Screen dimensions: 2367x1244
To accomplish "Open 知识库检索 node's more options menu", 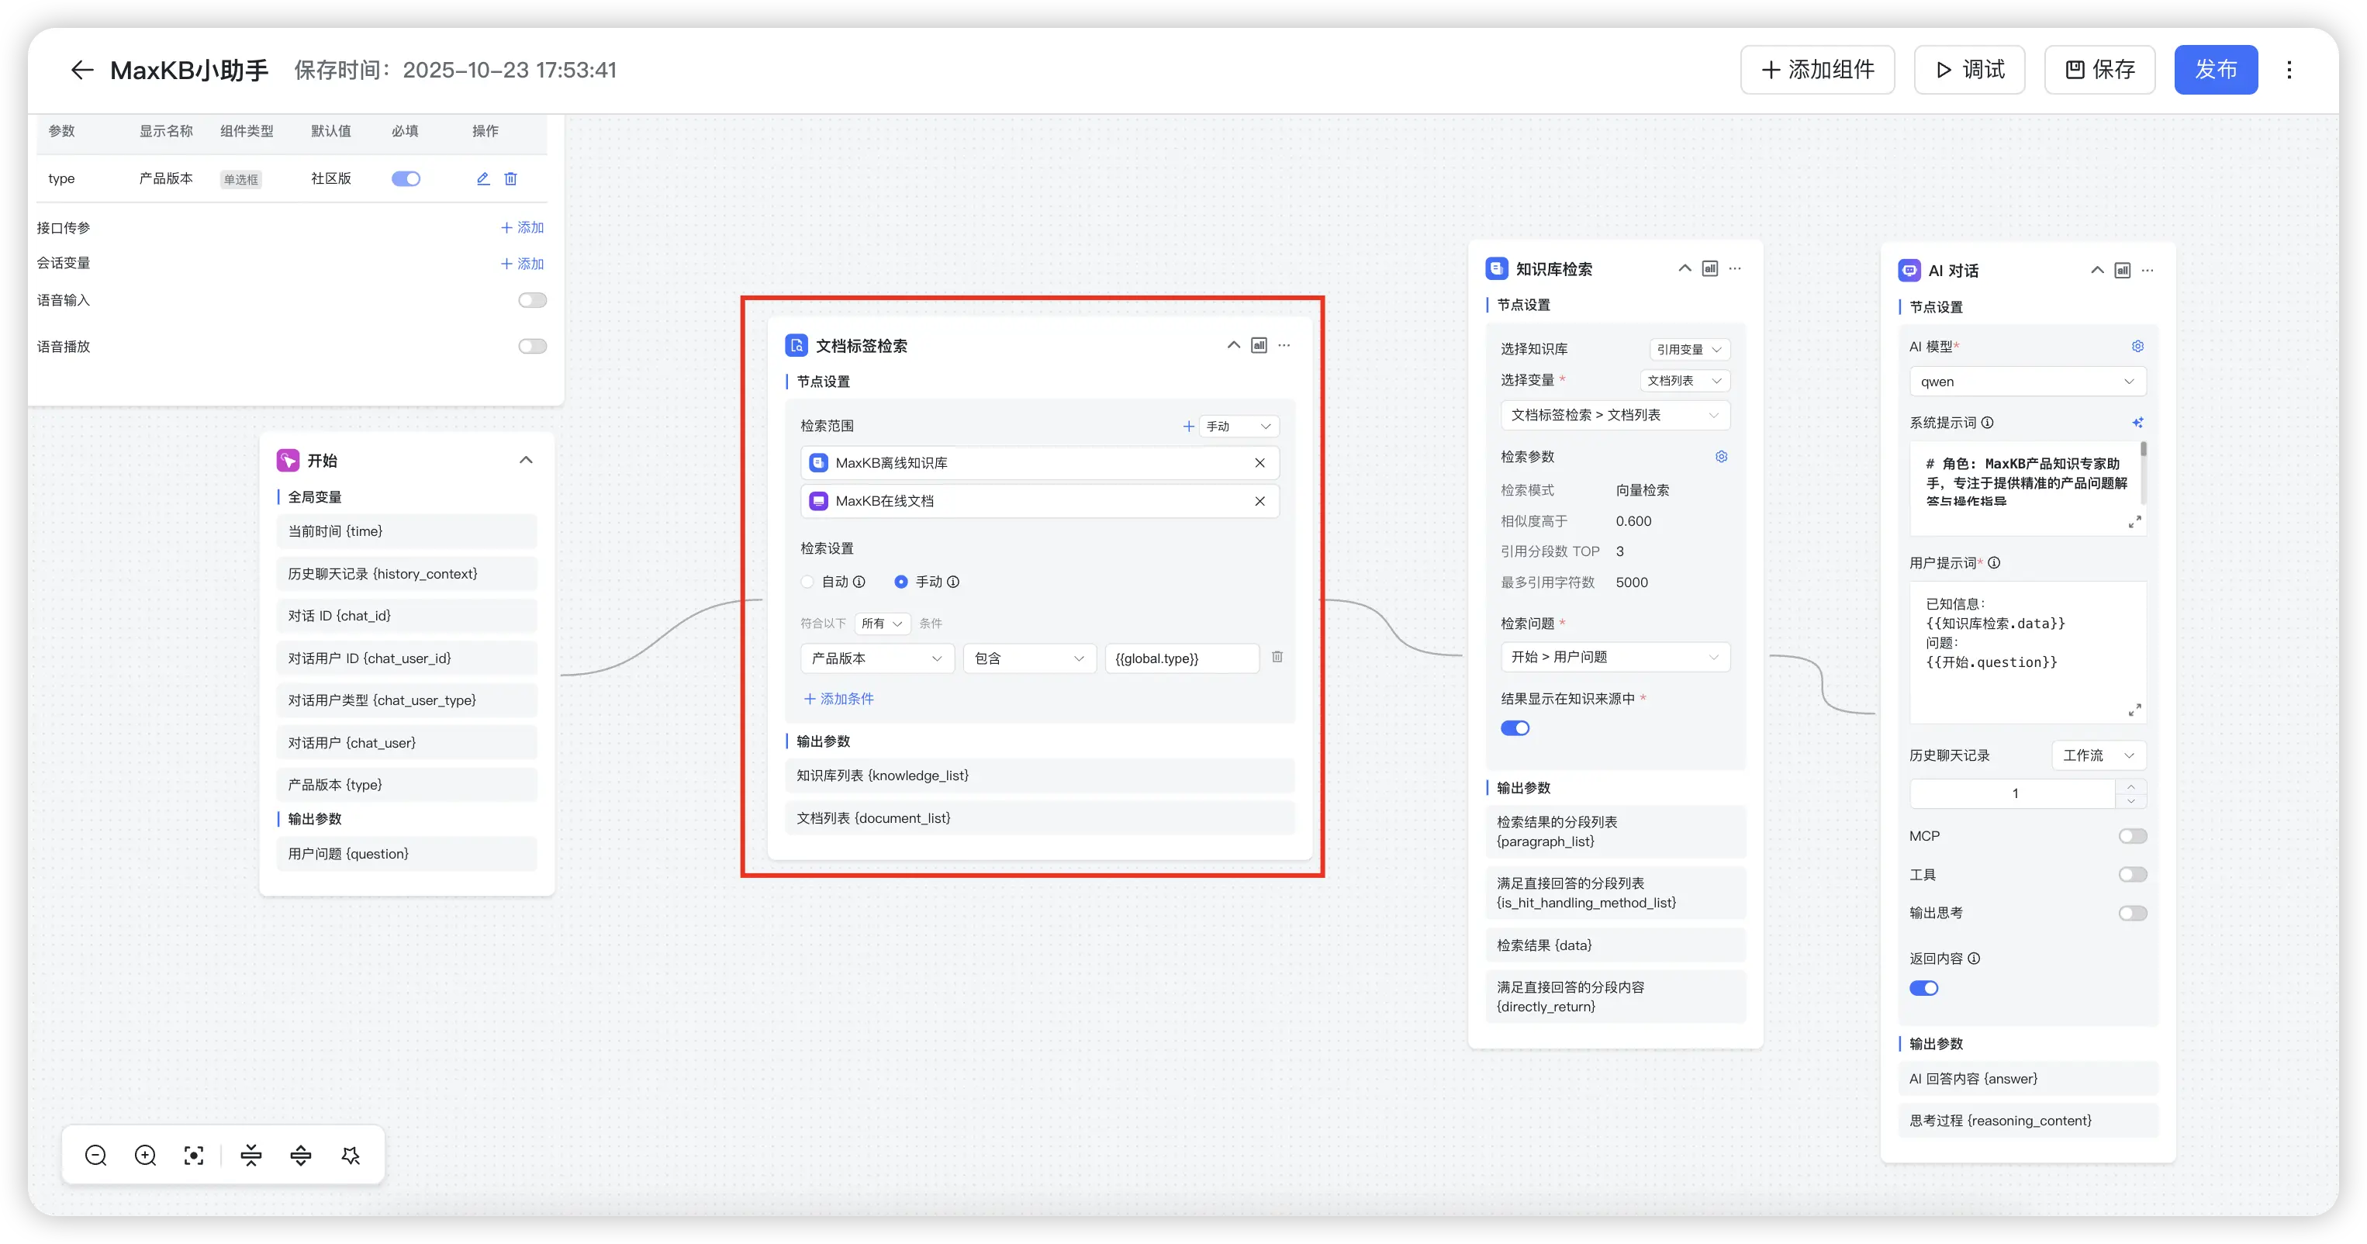I will pyautogui.click(x=1735, y=268).
